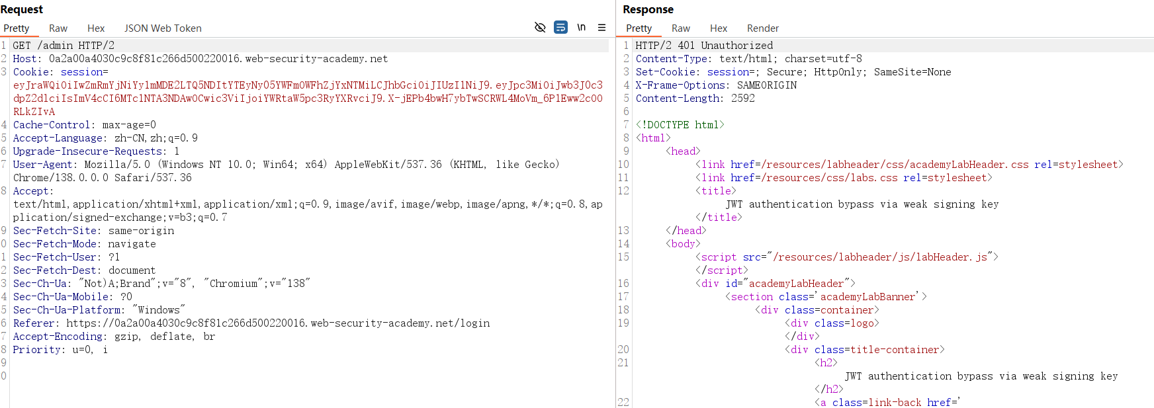Click the Chrome/138.0.0.0 Safari/537.36 text
This screenshot has height=408, width=1154.
click(103, 178)
